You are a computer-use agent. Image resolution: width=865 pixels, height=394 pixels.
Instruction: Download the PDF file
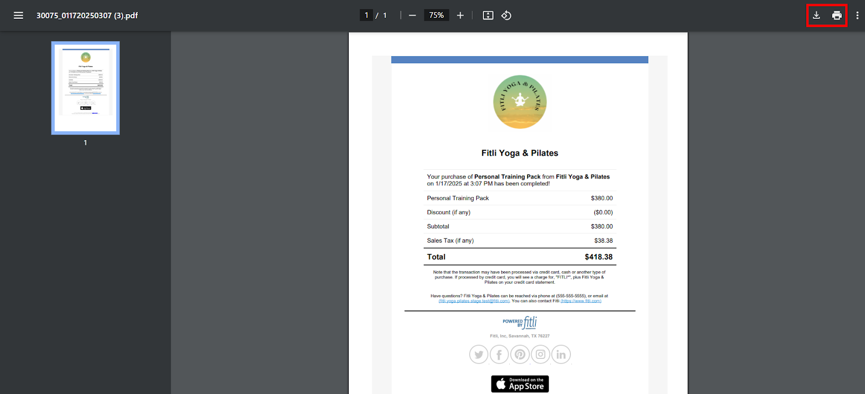point(816,15)
